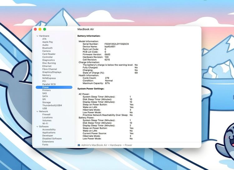The image size is (234, 170).
Task: Open the Audio hardware entry
Action: (45, 45)
